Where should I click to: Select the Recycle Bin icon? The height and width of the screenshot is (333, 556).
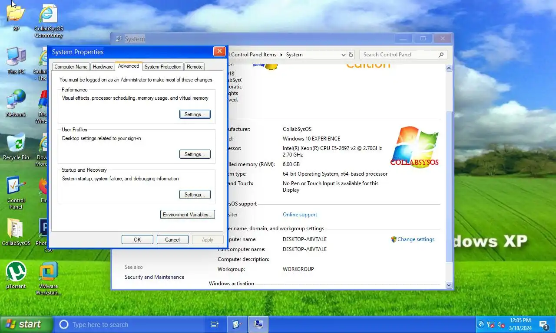pos(16,147)
